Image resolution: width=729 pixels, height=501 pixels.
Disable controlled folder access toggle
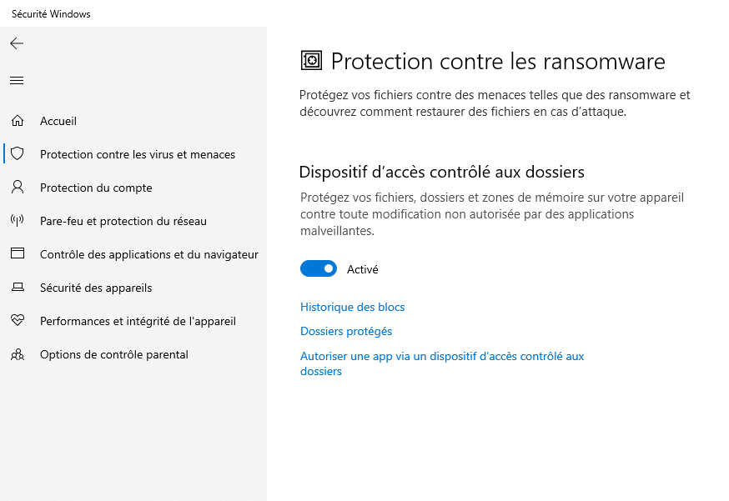coord(319,268)
